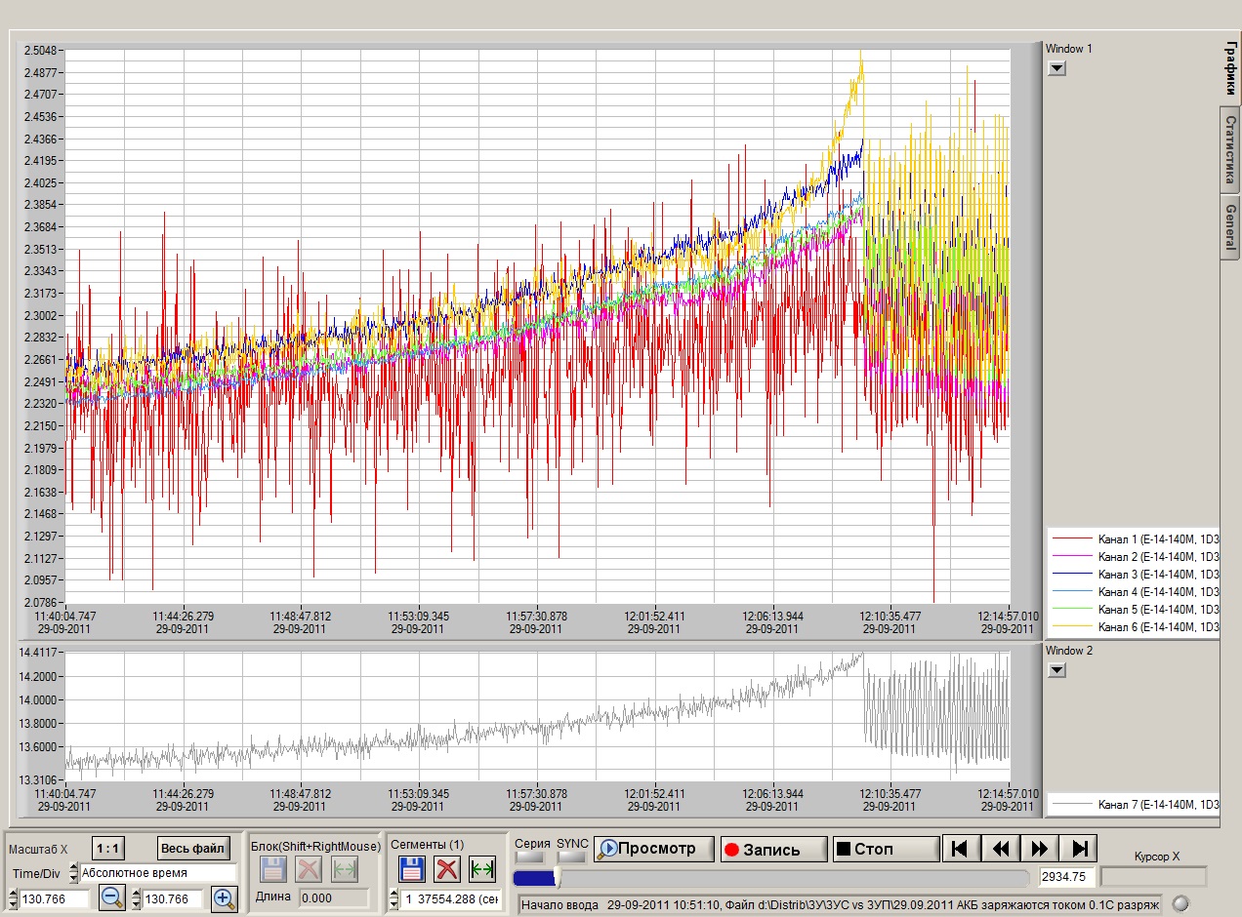Change the Time/Div mode selector arrows
Image resolution: width=1242 pixels, height=917 pixels.
(x=73, y=873)
